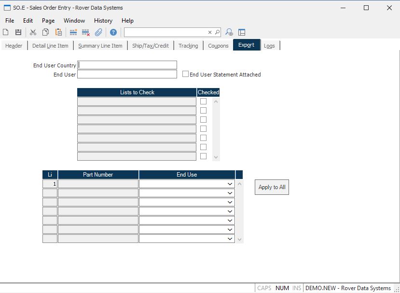Tick the first Checked box in Lists to Check
Viewport: 400px width, 293px height.
click(x=203, y=102)
